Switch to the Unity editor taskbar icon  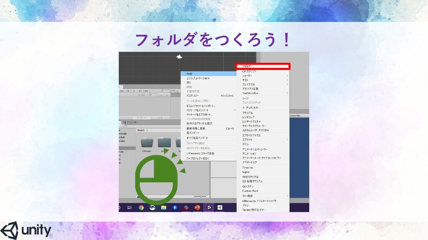tap(209, 207)
